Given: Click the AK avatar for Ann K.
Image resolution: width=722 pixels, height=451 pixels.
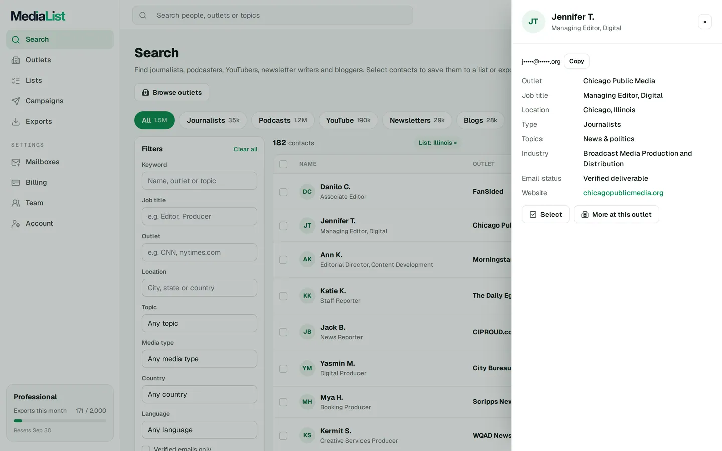Looking at the screenshot, I should coord(307,259).
